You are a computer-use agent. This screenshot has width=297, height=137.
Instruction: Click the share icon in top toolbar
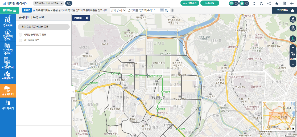(x=269, y=3)
